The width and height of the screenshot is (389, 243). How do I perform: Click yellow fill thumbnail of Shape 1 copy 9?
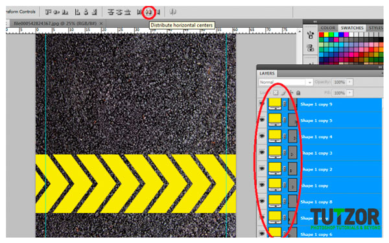click(275, 104)
